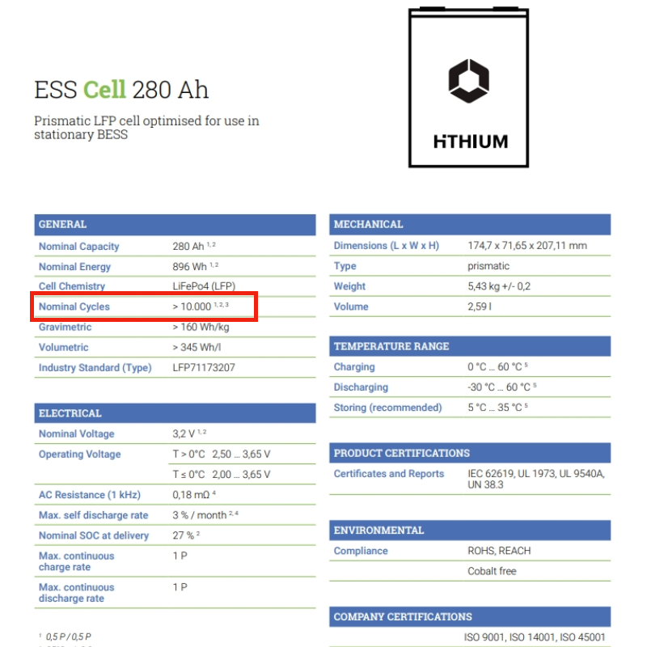The width and height of the screenshot is (647, 647).
Task: Click the 'Max. continuous discharge rate' label
Action: (x=76, y=593)
